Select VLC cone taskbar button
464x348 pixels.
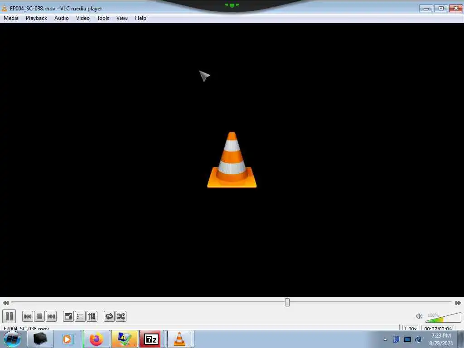point(179,339)
